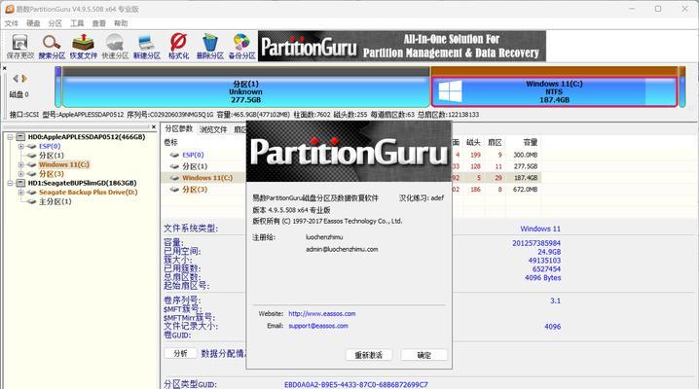699x389 pixels.
Task: Expand the Windows 11(C:) tree node
Action: (21, 164)
